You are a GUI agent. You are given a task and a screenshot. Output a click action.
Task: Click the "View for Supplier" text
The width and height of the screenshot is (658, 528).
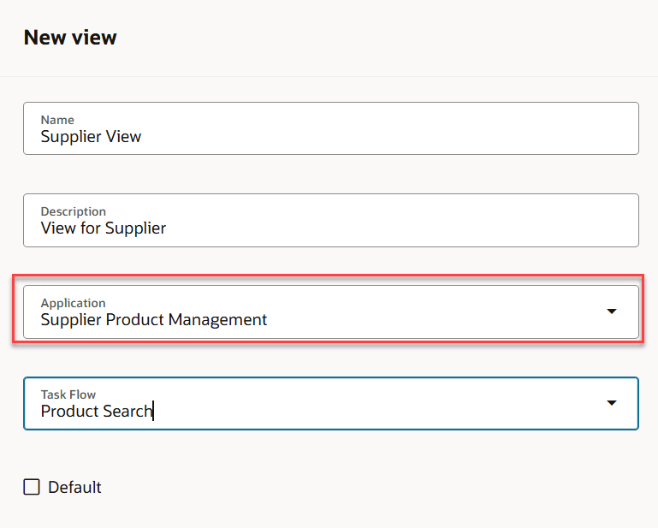coord(104,228)
